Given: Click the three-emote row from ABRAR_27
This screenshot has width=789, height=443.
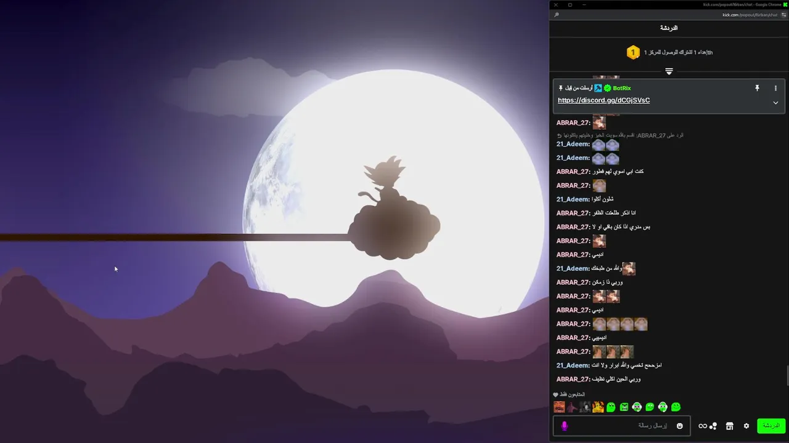Looking at the screenshot, I should 613,351.
